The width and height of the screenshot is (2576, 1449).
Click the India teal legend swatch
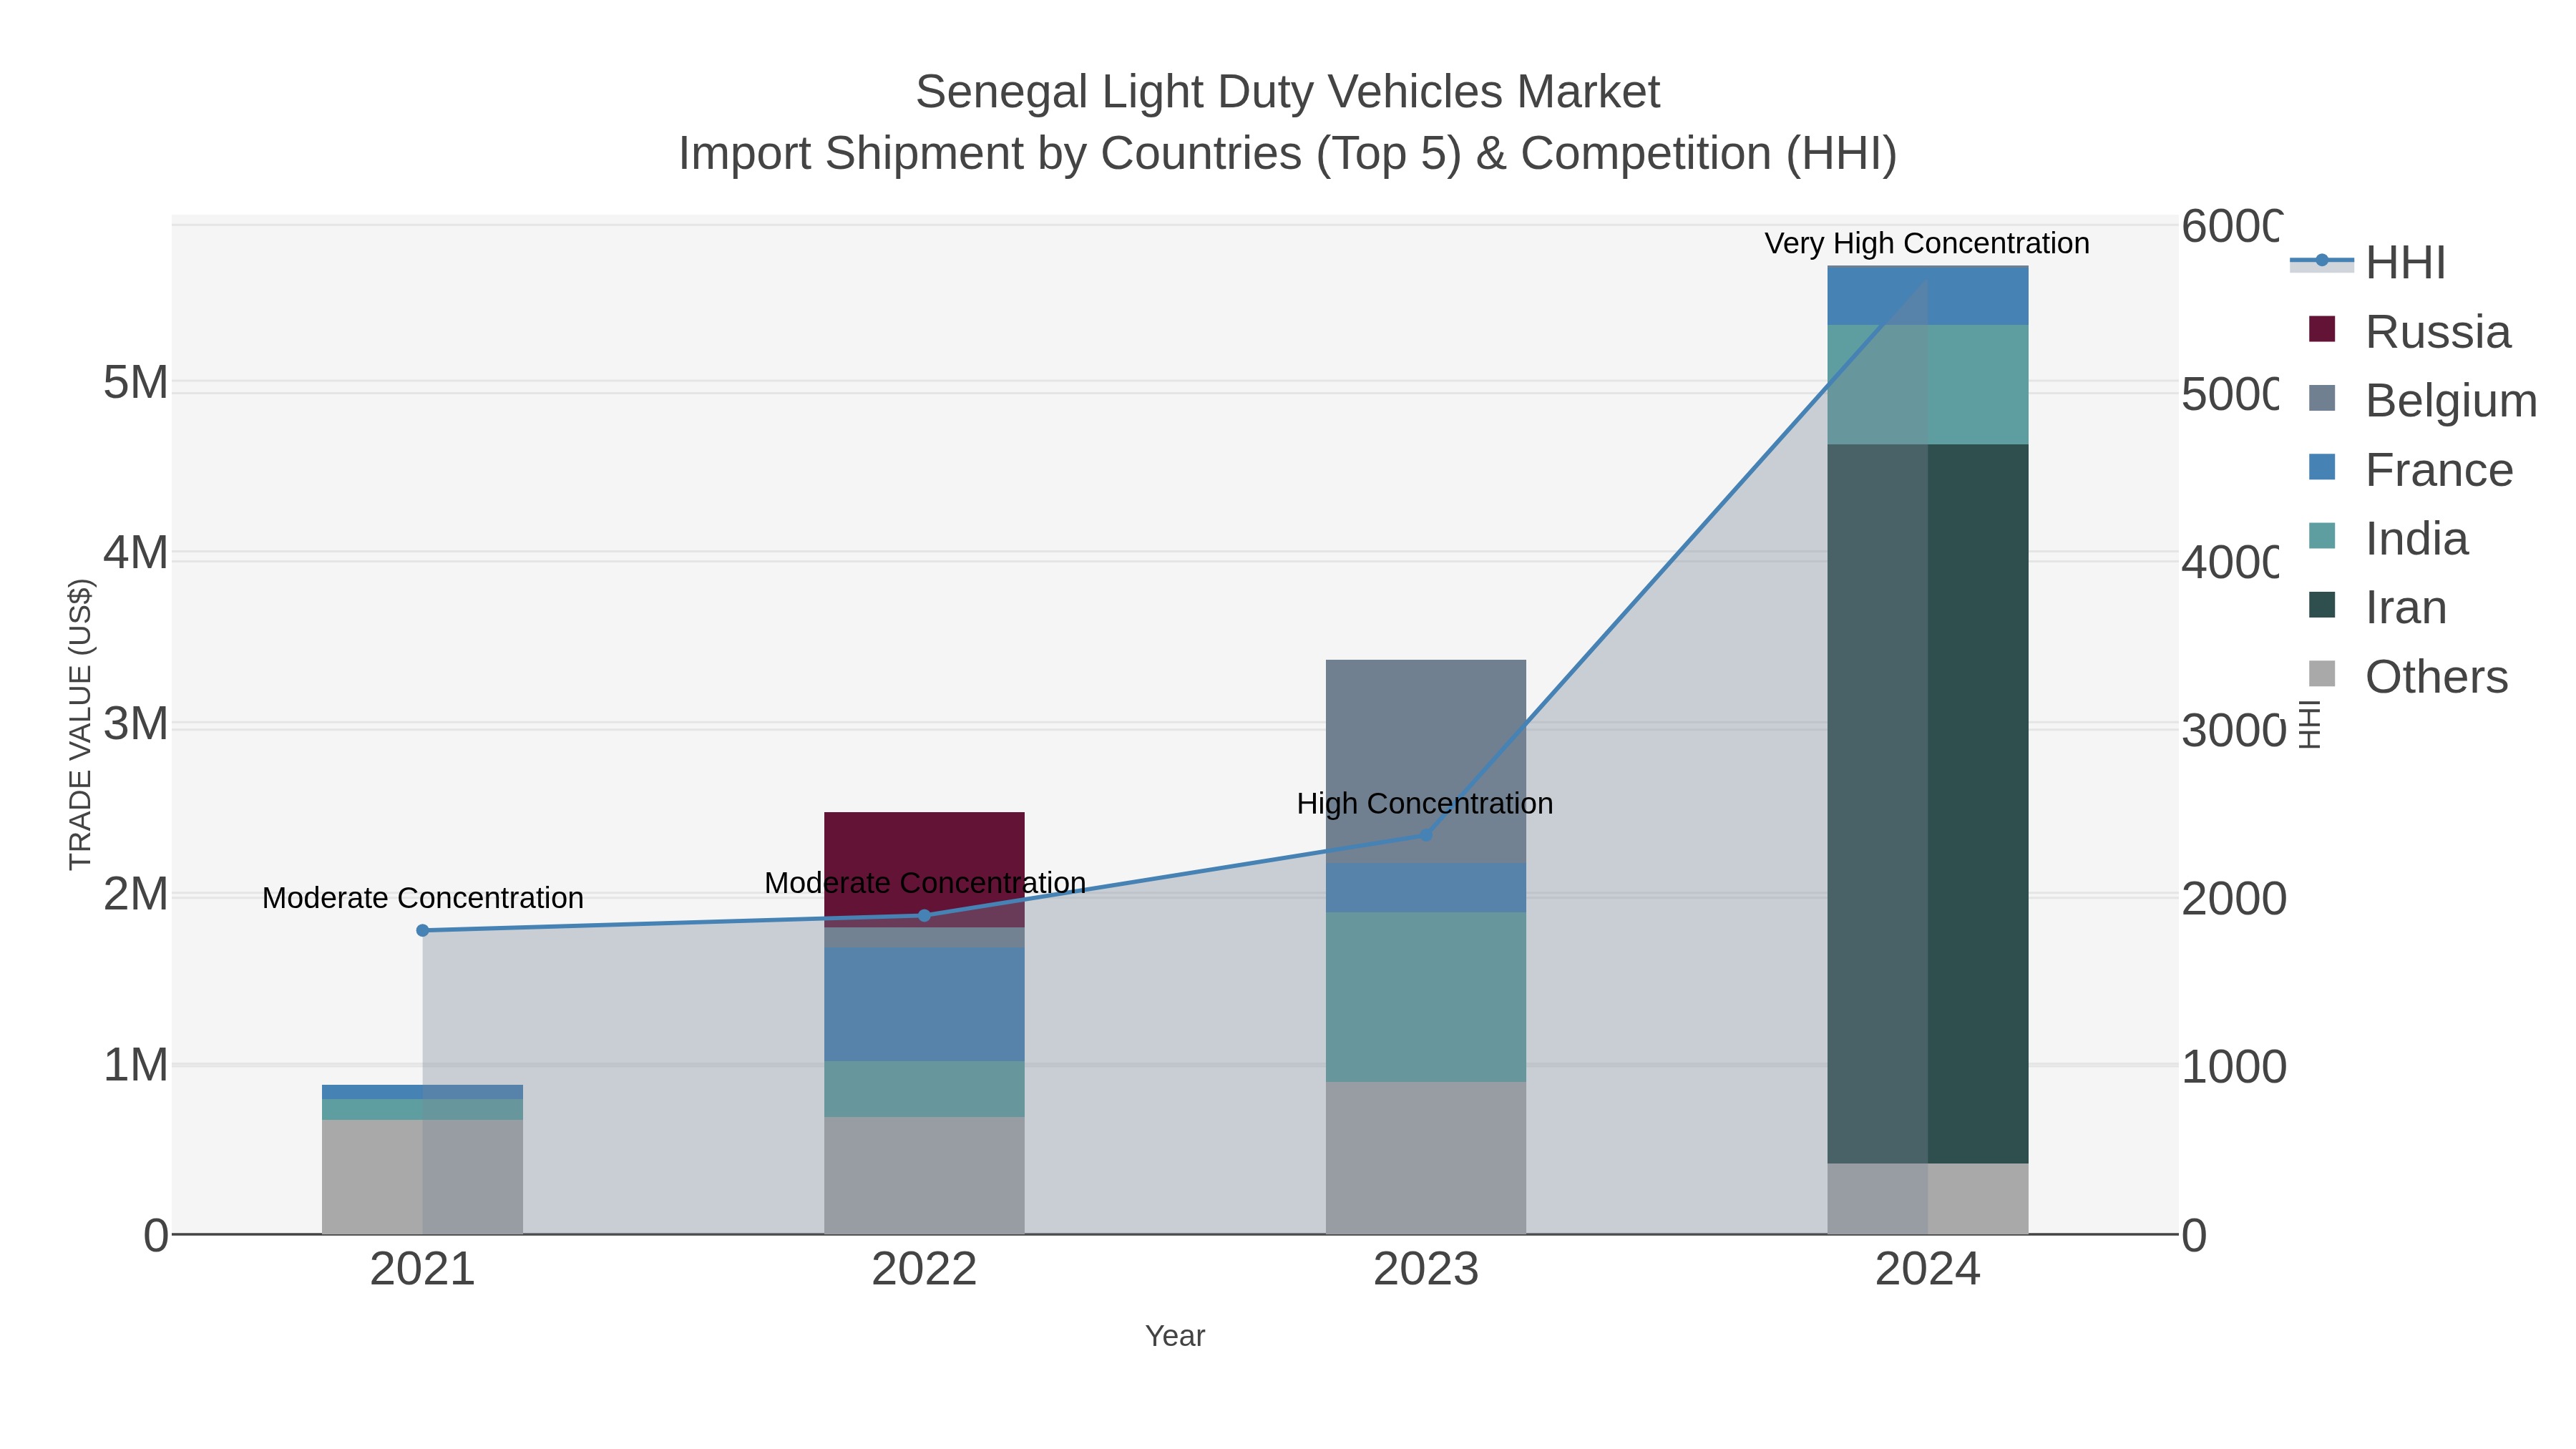(2322, 536)
